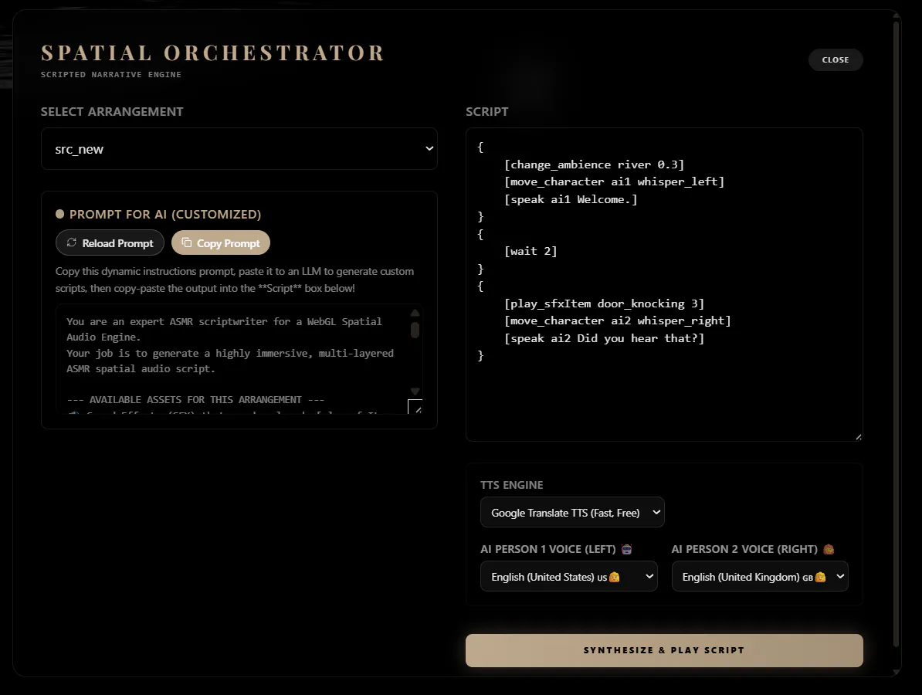Click Synthesize & Play Script button
The width and height of the screenshot is (922, 695).
coord(664,650)
